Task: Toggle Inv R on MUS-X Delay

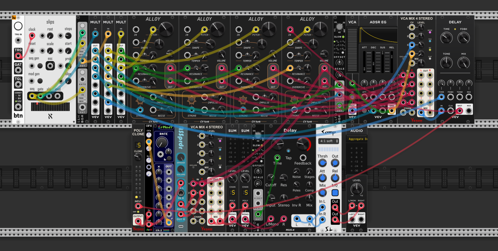Action: pyautogui.click(x=297, y=198)
